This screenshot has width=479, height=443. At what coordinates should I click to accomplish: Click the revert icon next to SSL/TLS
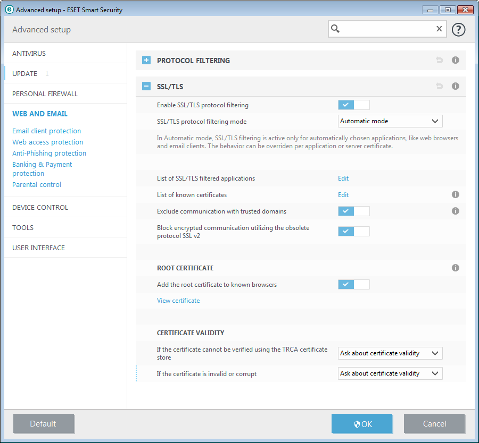coord(439,86)
